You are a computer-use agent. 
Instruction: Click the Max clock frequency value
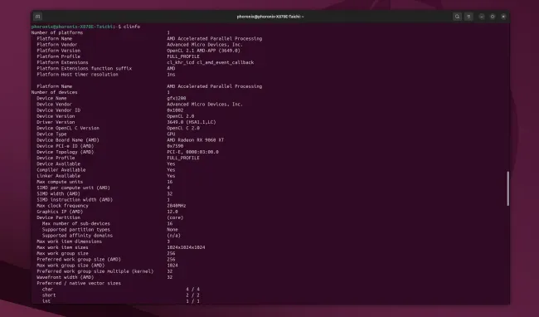pos(177,206)
